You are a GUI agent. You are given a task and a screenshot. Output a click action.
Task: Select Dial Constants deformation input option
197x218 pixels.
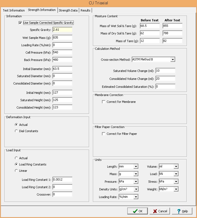[x=16, y=131]
